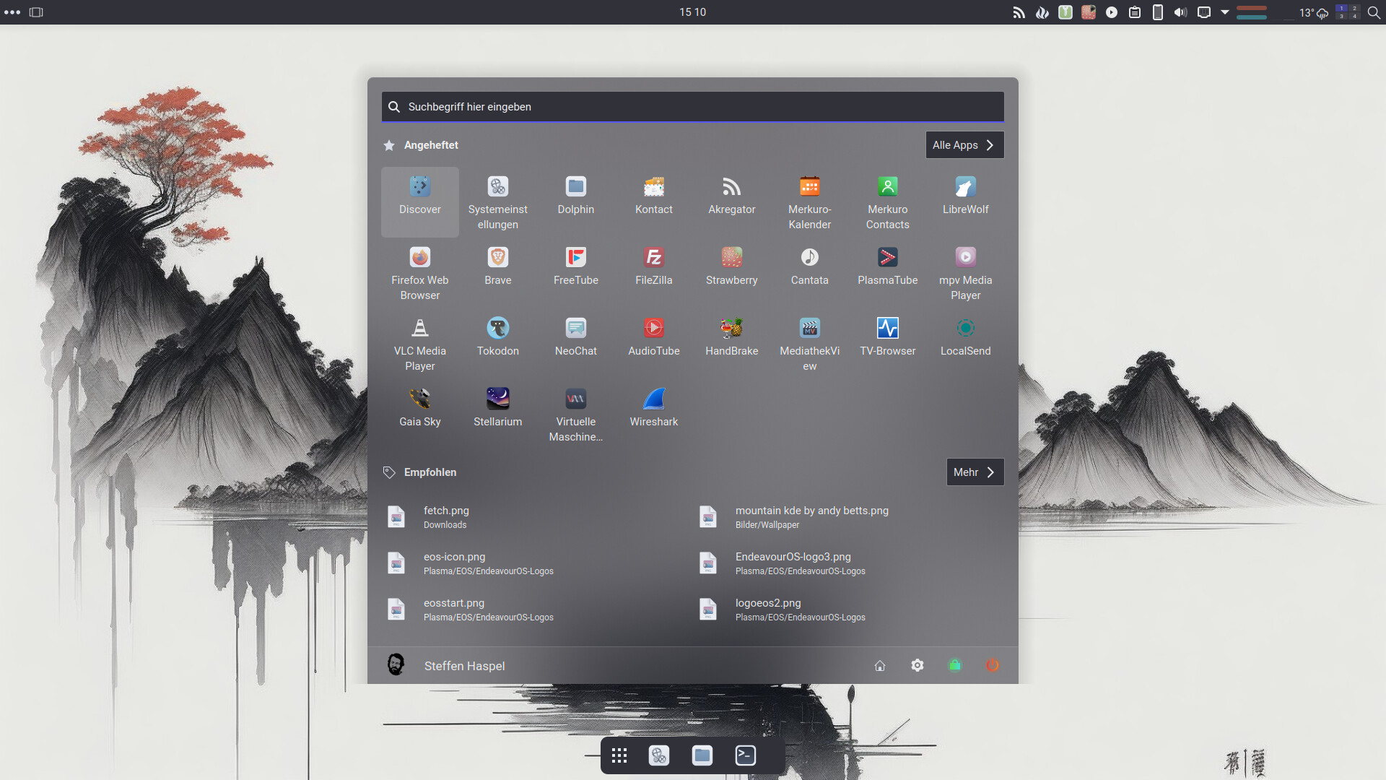Viewport: 1386px width, 780px height.
Task: Start the Wireshark application
Action: 653,407
